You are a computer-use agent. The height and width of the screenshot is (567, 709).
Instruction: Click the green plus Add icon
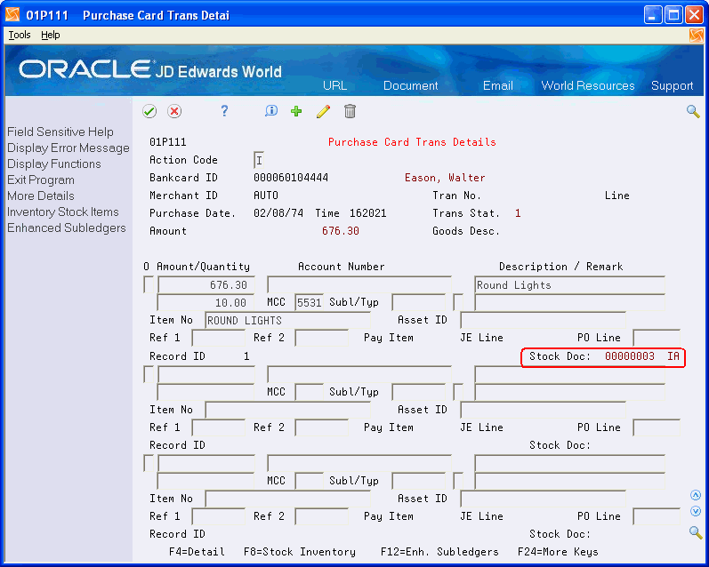coord(296,111)
